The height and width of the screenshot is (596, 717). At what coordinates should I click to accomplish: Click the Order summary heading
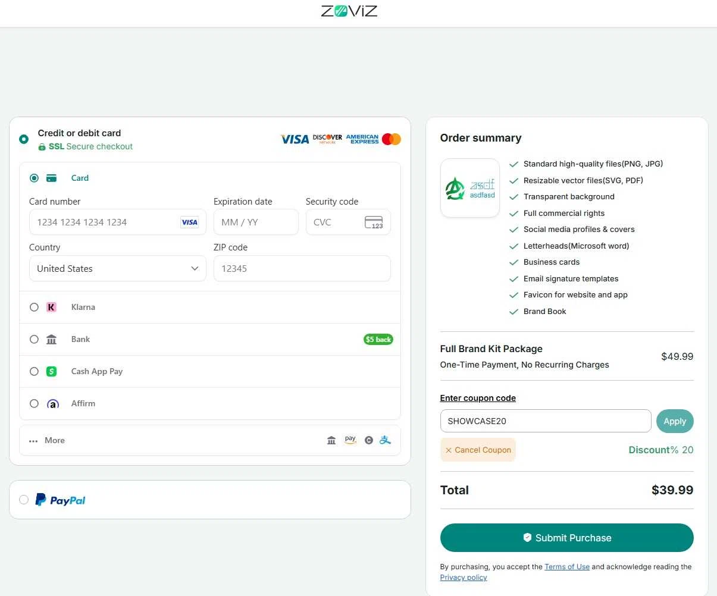481,138
